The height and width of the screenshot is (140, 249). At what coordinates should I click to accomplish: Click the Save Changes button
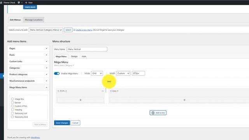62,123
